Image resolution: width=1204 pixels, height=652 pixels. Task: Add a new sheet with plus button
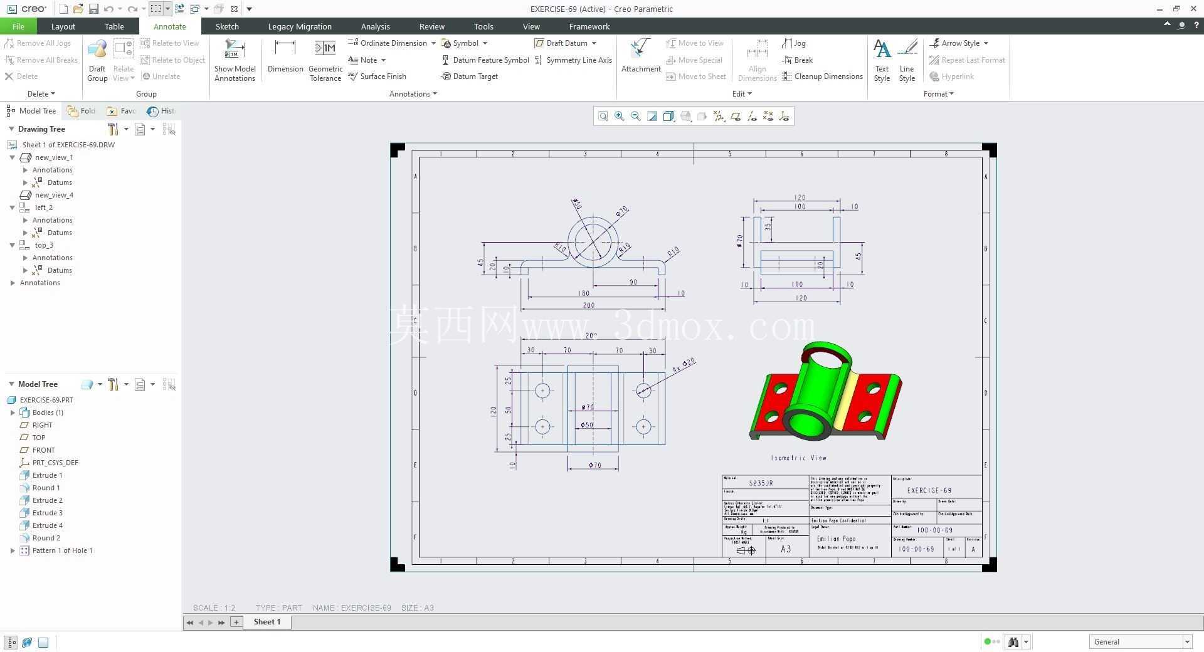236,622
